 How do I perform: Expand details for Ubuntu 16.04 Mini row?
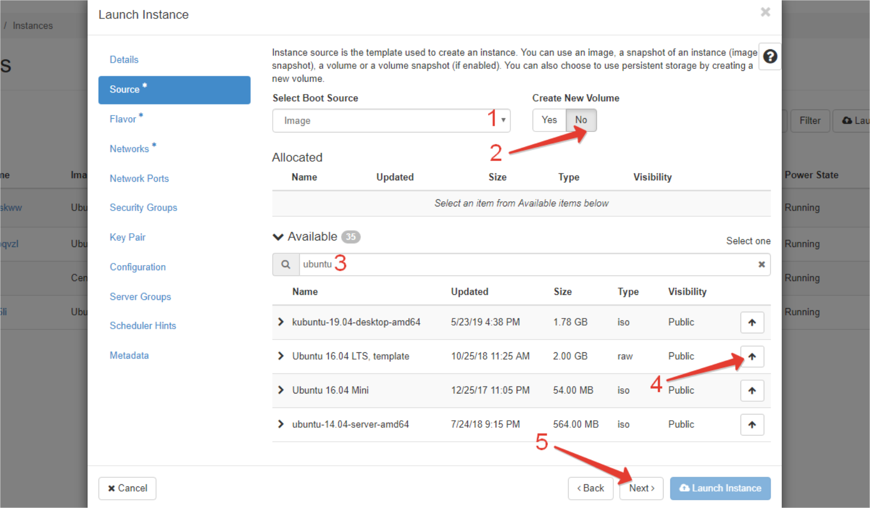280,390
